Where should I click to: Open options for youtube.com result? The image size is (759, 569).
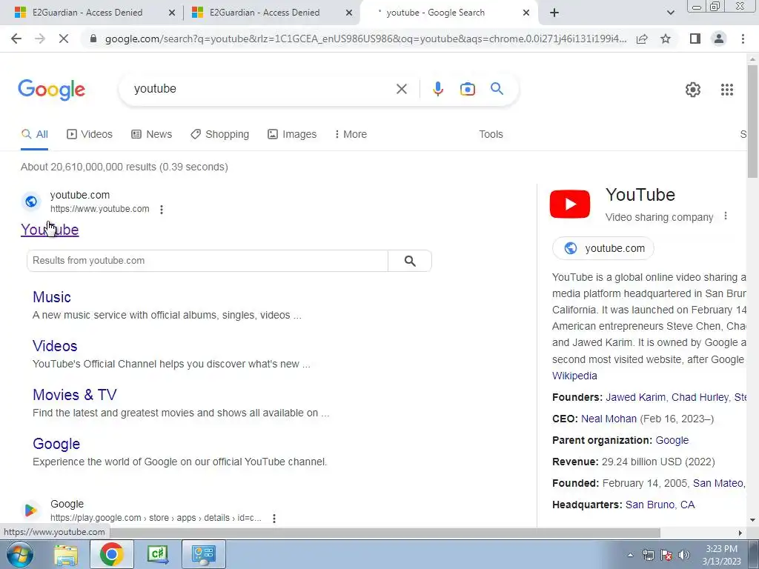(161, 210)
